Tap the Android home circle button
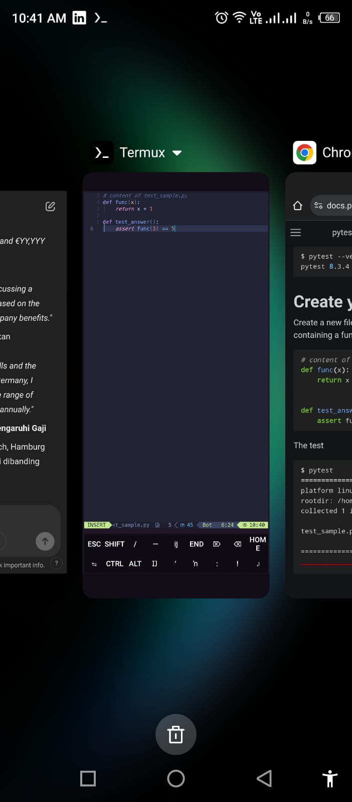 pyautogui.click(x=176, y=778)
